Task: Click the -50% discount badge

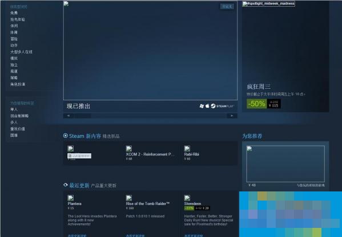Action: [x=257, y=104]
